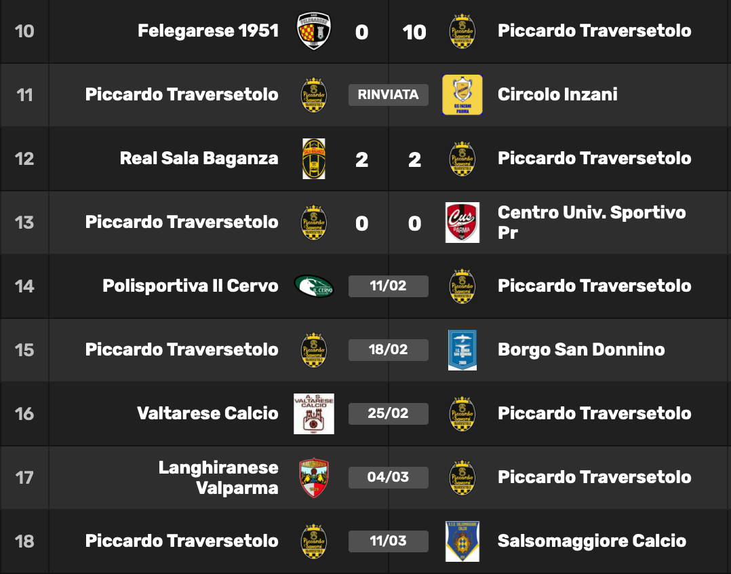This screenshot has height=574, width=731.
Task: Click the Real Sala Baganza crest
Action: coord(314,159)
